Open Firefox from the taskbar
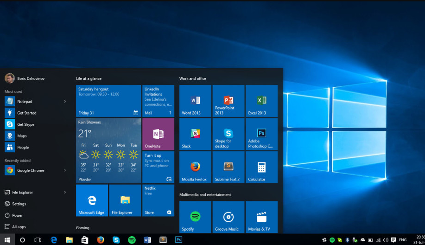The width and height of the screenshot is (425, 245). (101, 240)
